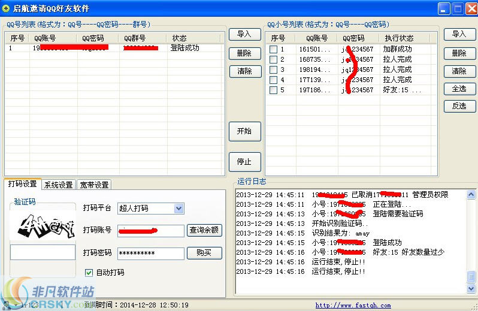Open the 打码平台 dropdown

click(179, 209)
